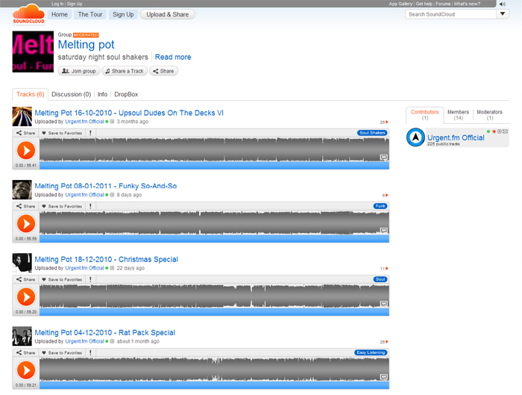Click the Urgent.fm Official avatar icon
This screenshot has height=395, width=522.
pos(415,137)
